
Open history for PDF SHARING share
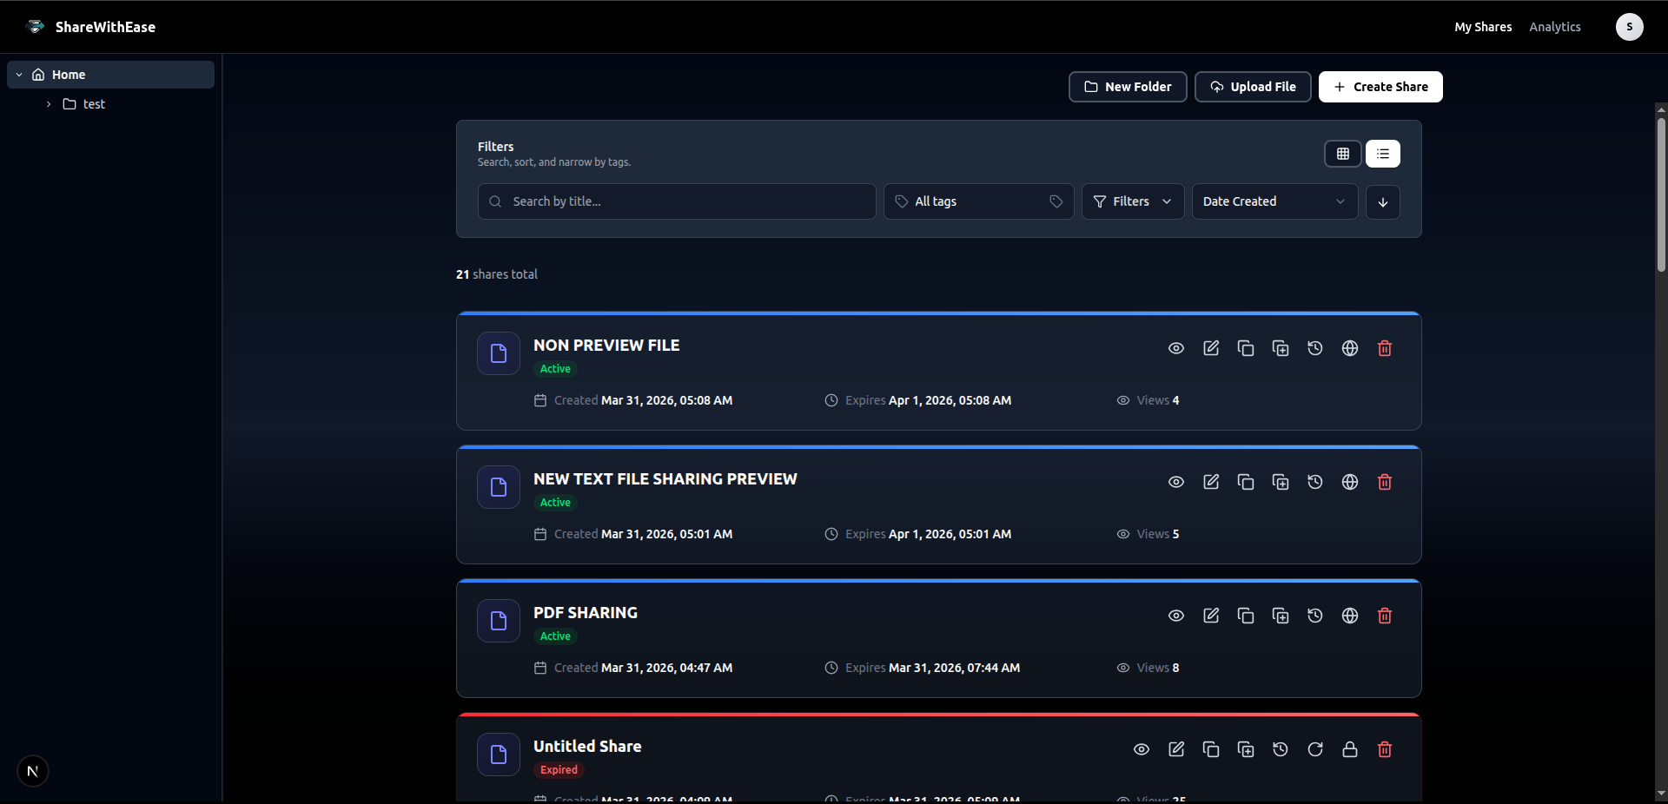[x=1315, y=616]
